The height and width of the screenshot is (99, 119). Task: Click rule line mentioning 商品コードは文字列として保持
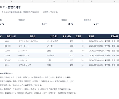click(35, 77)
